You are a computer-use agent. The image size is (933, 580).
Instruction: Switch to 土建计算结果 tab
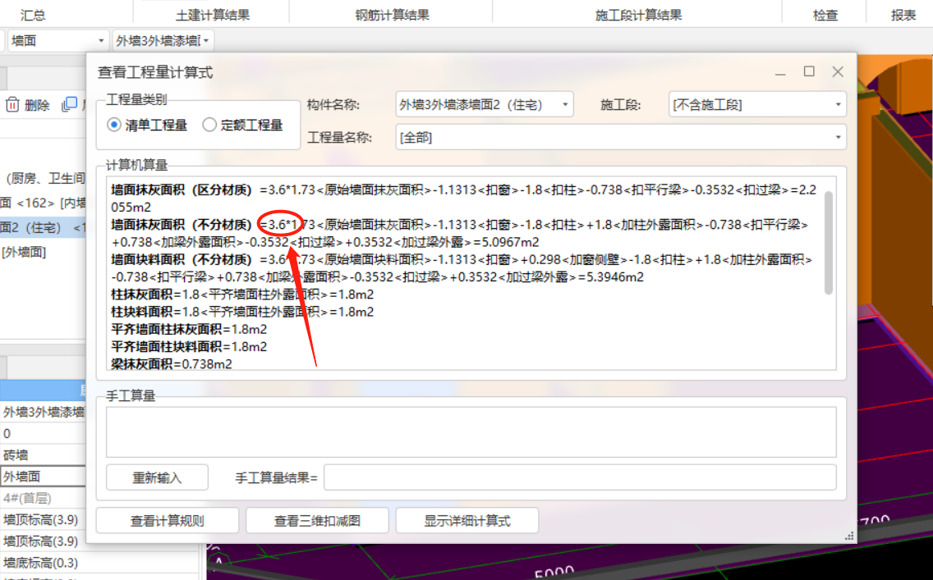(x=213, y=16)
